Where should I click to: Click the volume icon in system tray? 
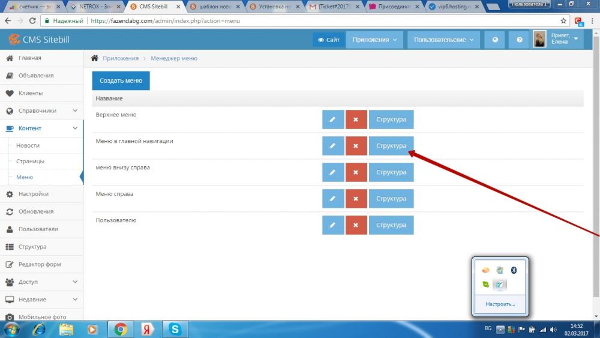click(553, 330)
